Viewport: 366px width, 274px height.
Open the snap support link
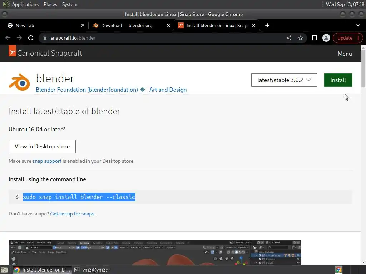tap(47, 161)
